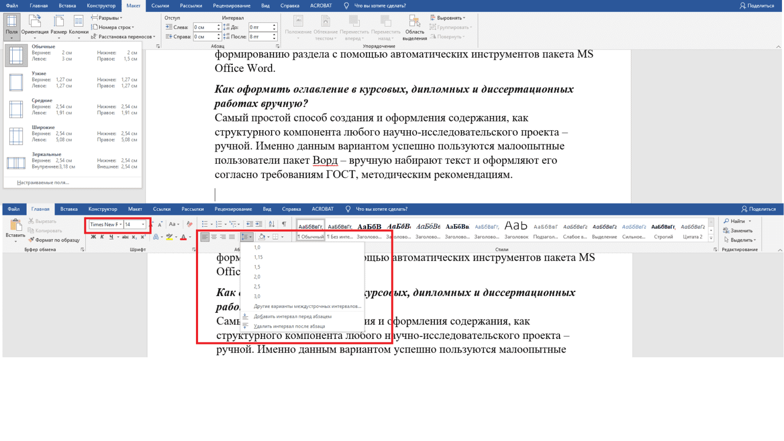Click the show paragraph marks ¶ icon

click(x=284, y=224)
